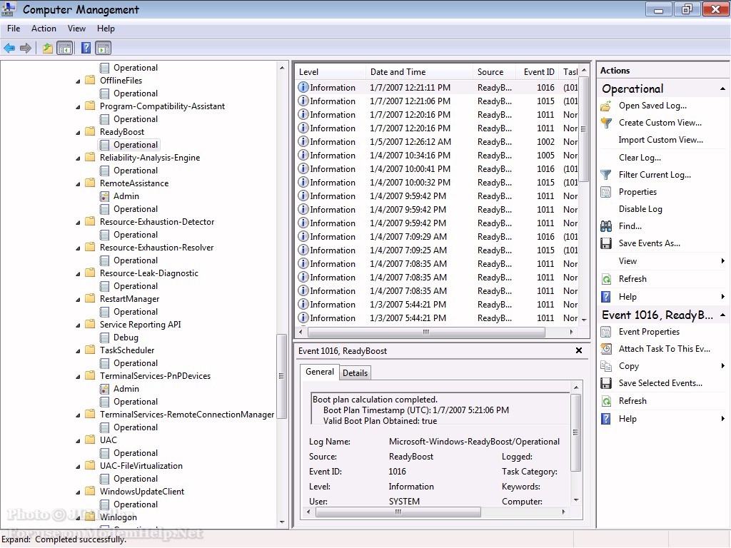
Task: Click the event details horizontal scrollbar thumb
Action: tap(398, 512)
